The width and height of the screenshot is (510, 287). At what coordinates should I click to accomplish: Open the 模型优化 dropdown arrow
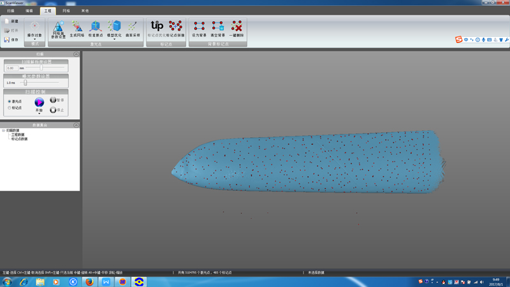[x=115, y=40]
